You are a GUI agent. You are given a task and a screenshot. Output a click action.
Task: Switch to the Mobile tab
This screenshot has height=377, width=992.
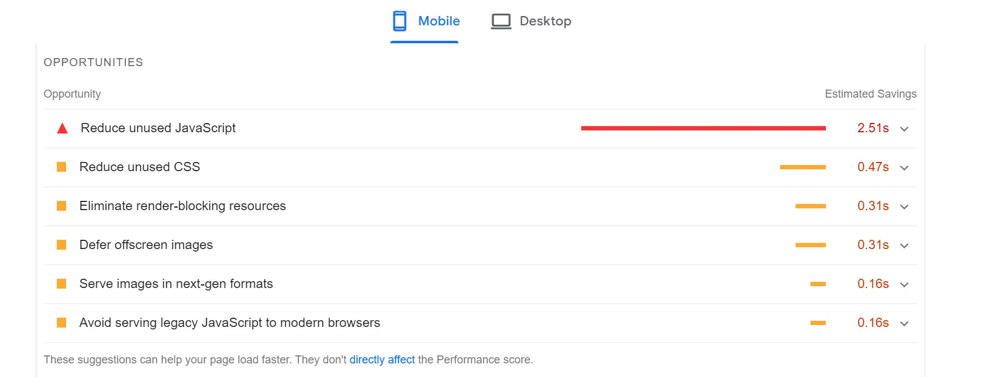(439, 21)
